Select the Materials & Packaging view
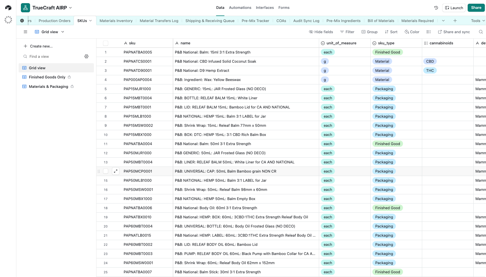This screenshot has width=486, height=277. pyautogui.click(x=48, y=86)
